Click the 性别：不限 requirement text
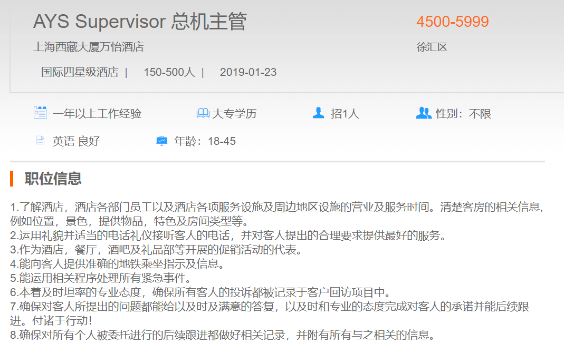Viewport: 564px width, 363px height. point(463,113)
